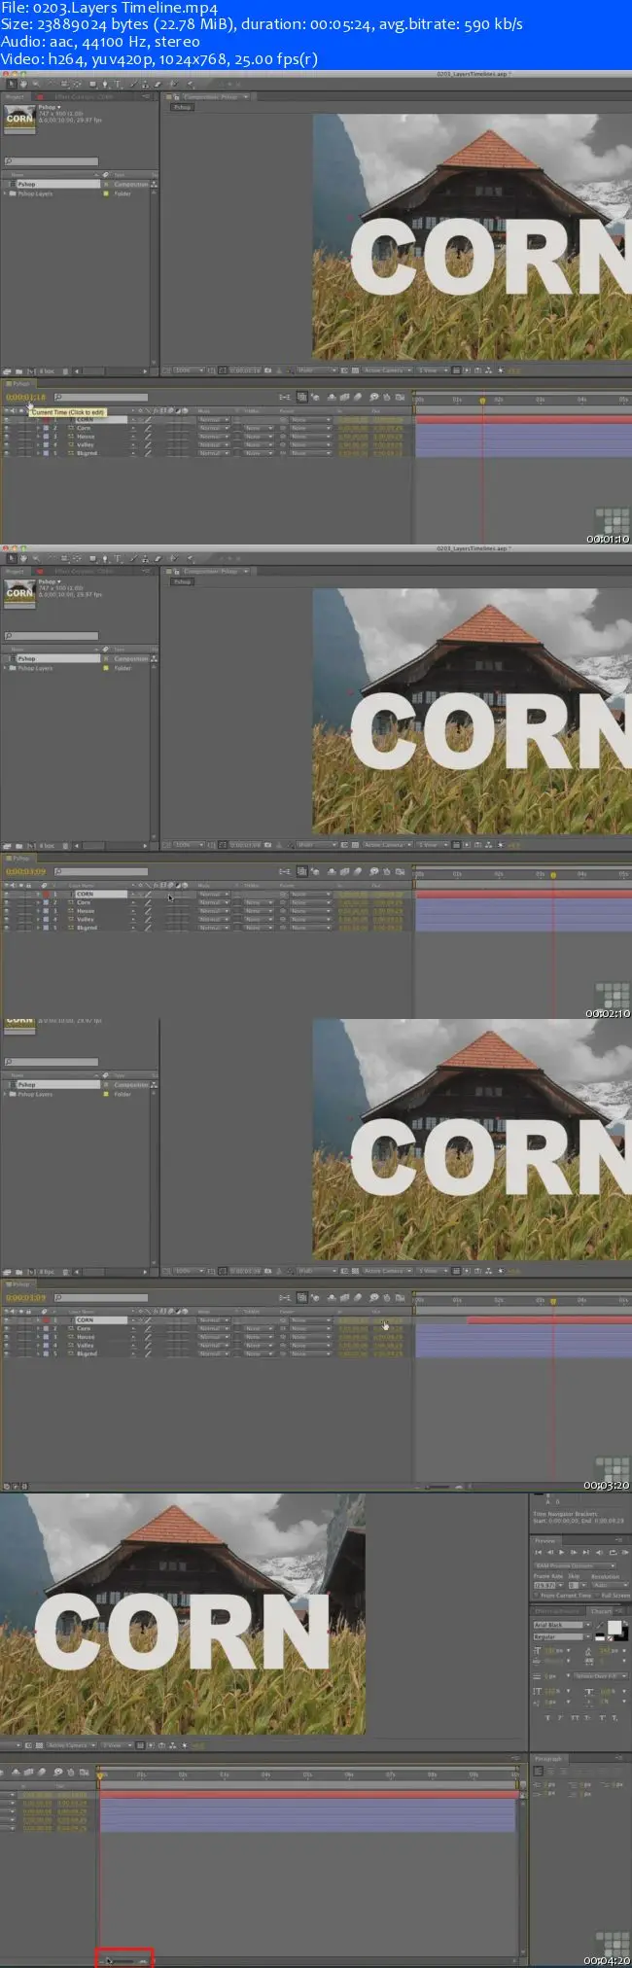Focus the project search field in the 00:01:10 frame
This screenshot has width=632, height=1968.
pyautogui.click(x=52, y=161)
